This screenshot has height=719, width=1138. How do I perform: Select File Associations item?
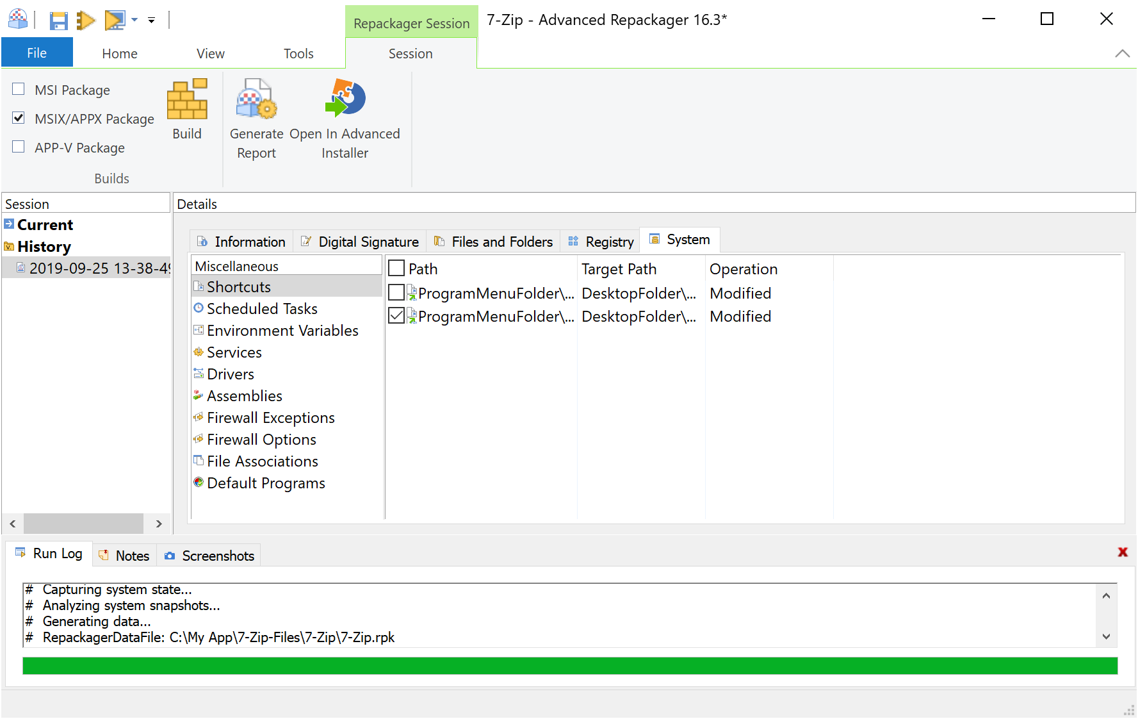[x=263, y=461]
